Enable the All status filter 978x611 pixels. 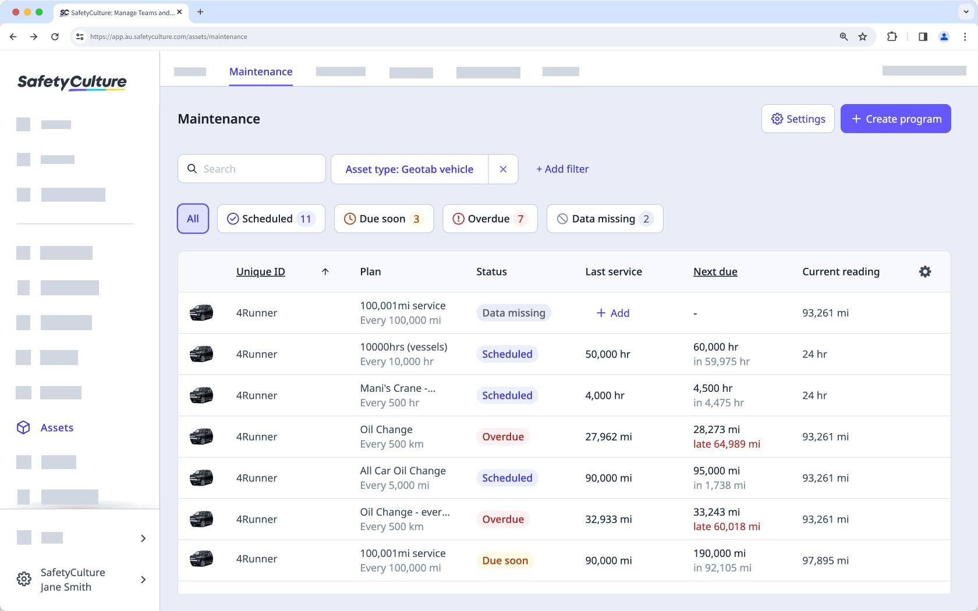point(193,219)
